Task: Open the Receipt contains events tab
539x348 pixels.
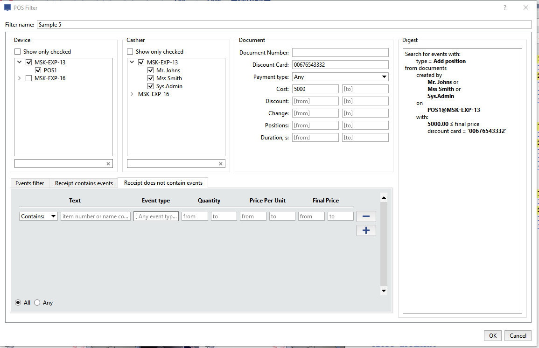Action: [x=84, y=183]
